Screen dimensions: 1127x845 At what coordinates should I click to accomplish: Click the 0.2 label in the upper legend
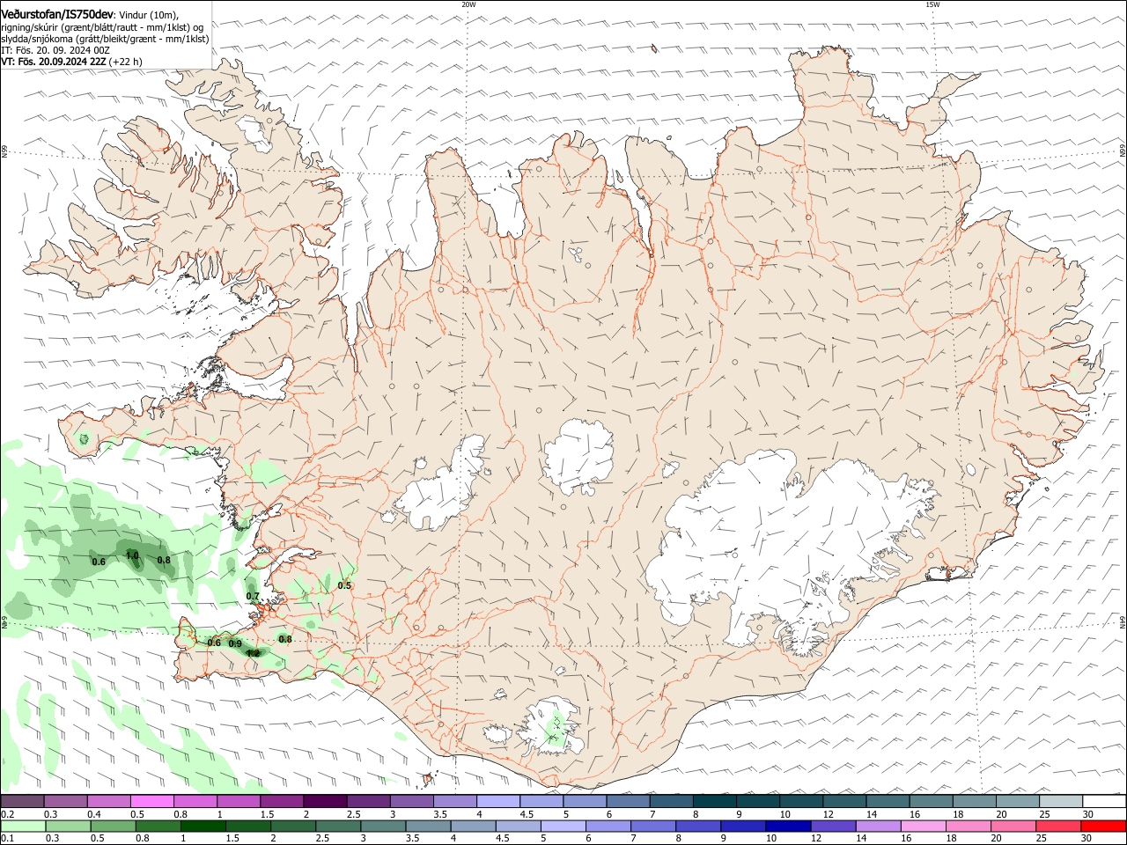[7, 814]
